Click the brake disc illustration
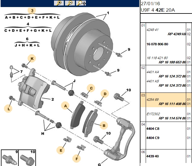192x166 pixels. [x=82, y=44]
